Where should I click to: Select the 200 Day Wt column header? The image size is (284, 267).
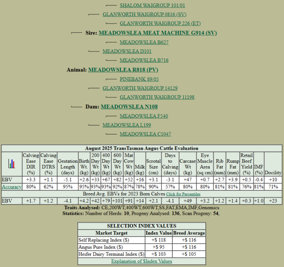(x=95, y=164)
